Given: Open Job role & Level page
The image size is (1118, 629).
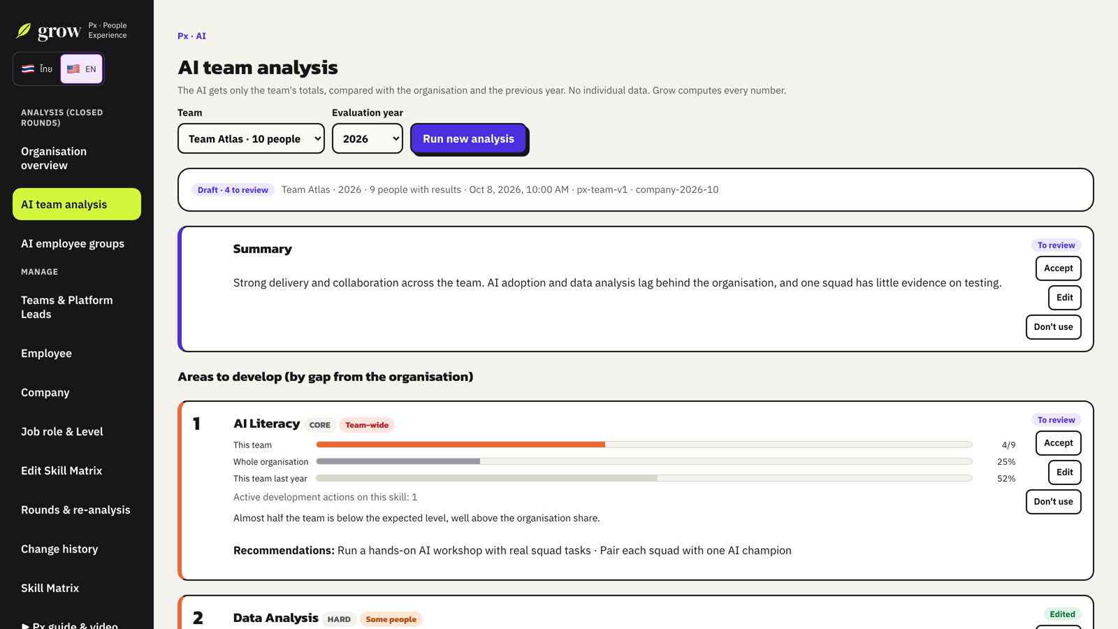Looking at the screenshot, I should pos(77,431).
